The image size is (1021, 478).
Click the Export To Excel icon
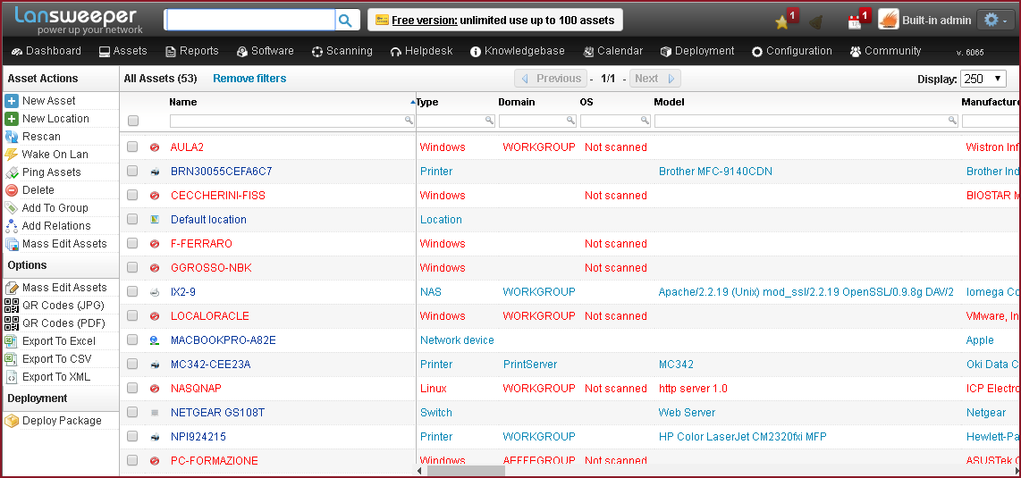[x=11, y=341]
